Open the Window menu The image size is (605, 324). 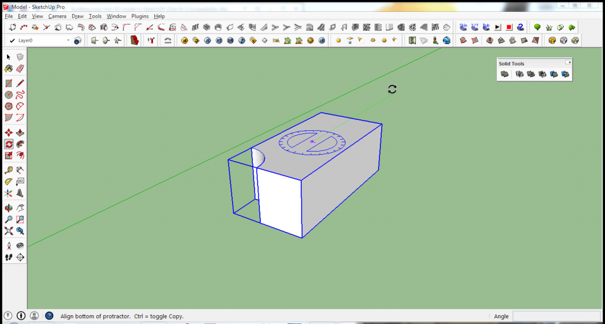(x=116, y=16)
